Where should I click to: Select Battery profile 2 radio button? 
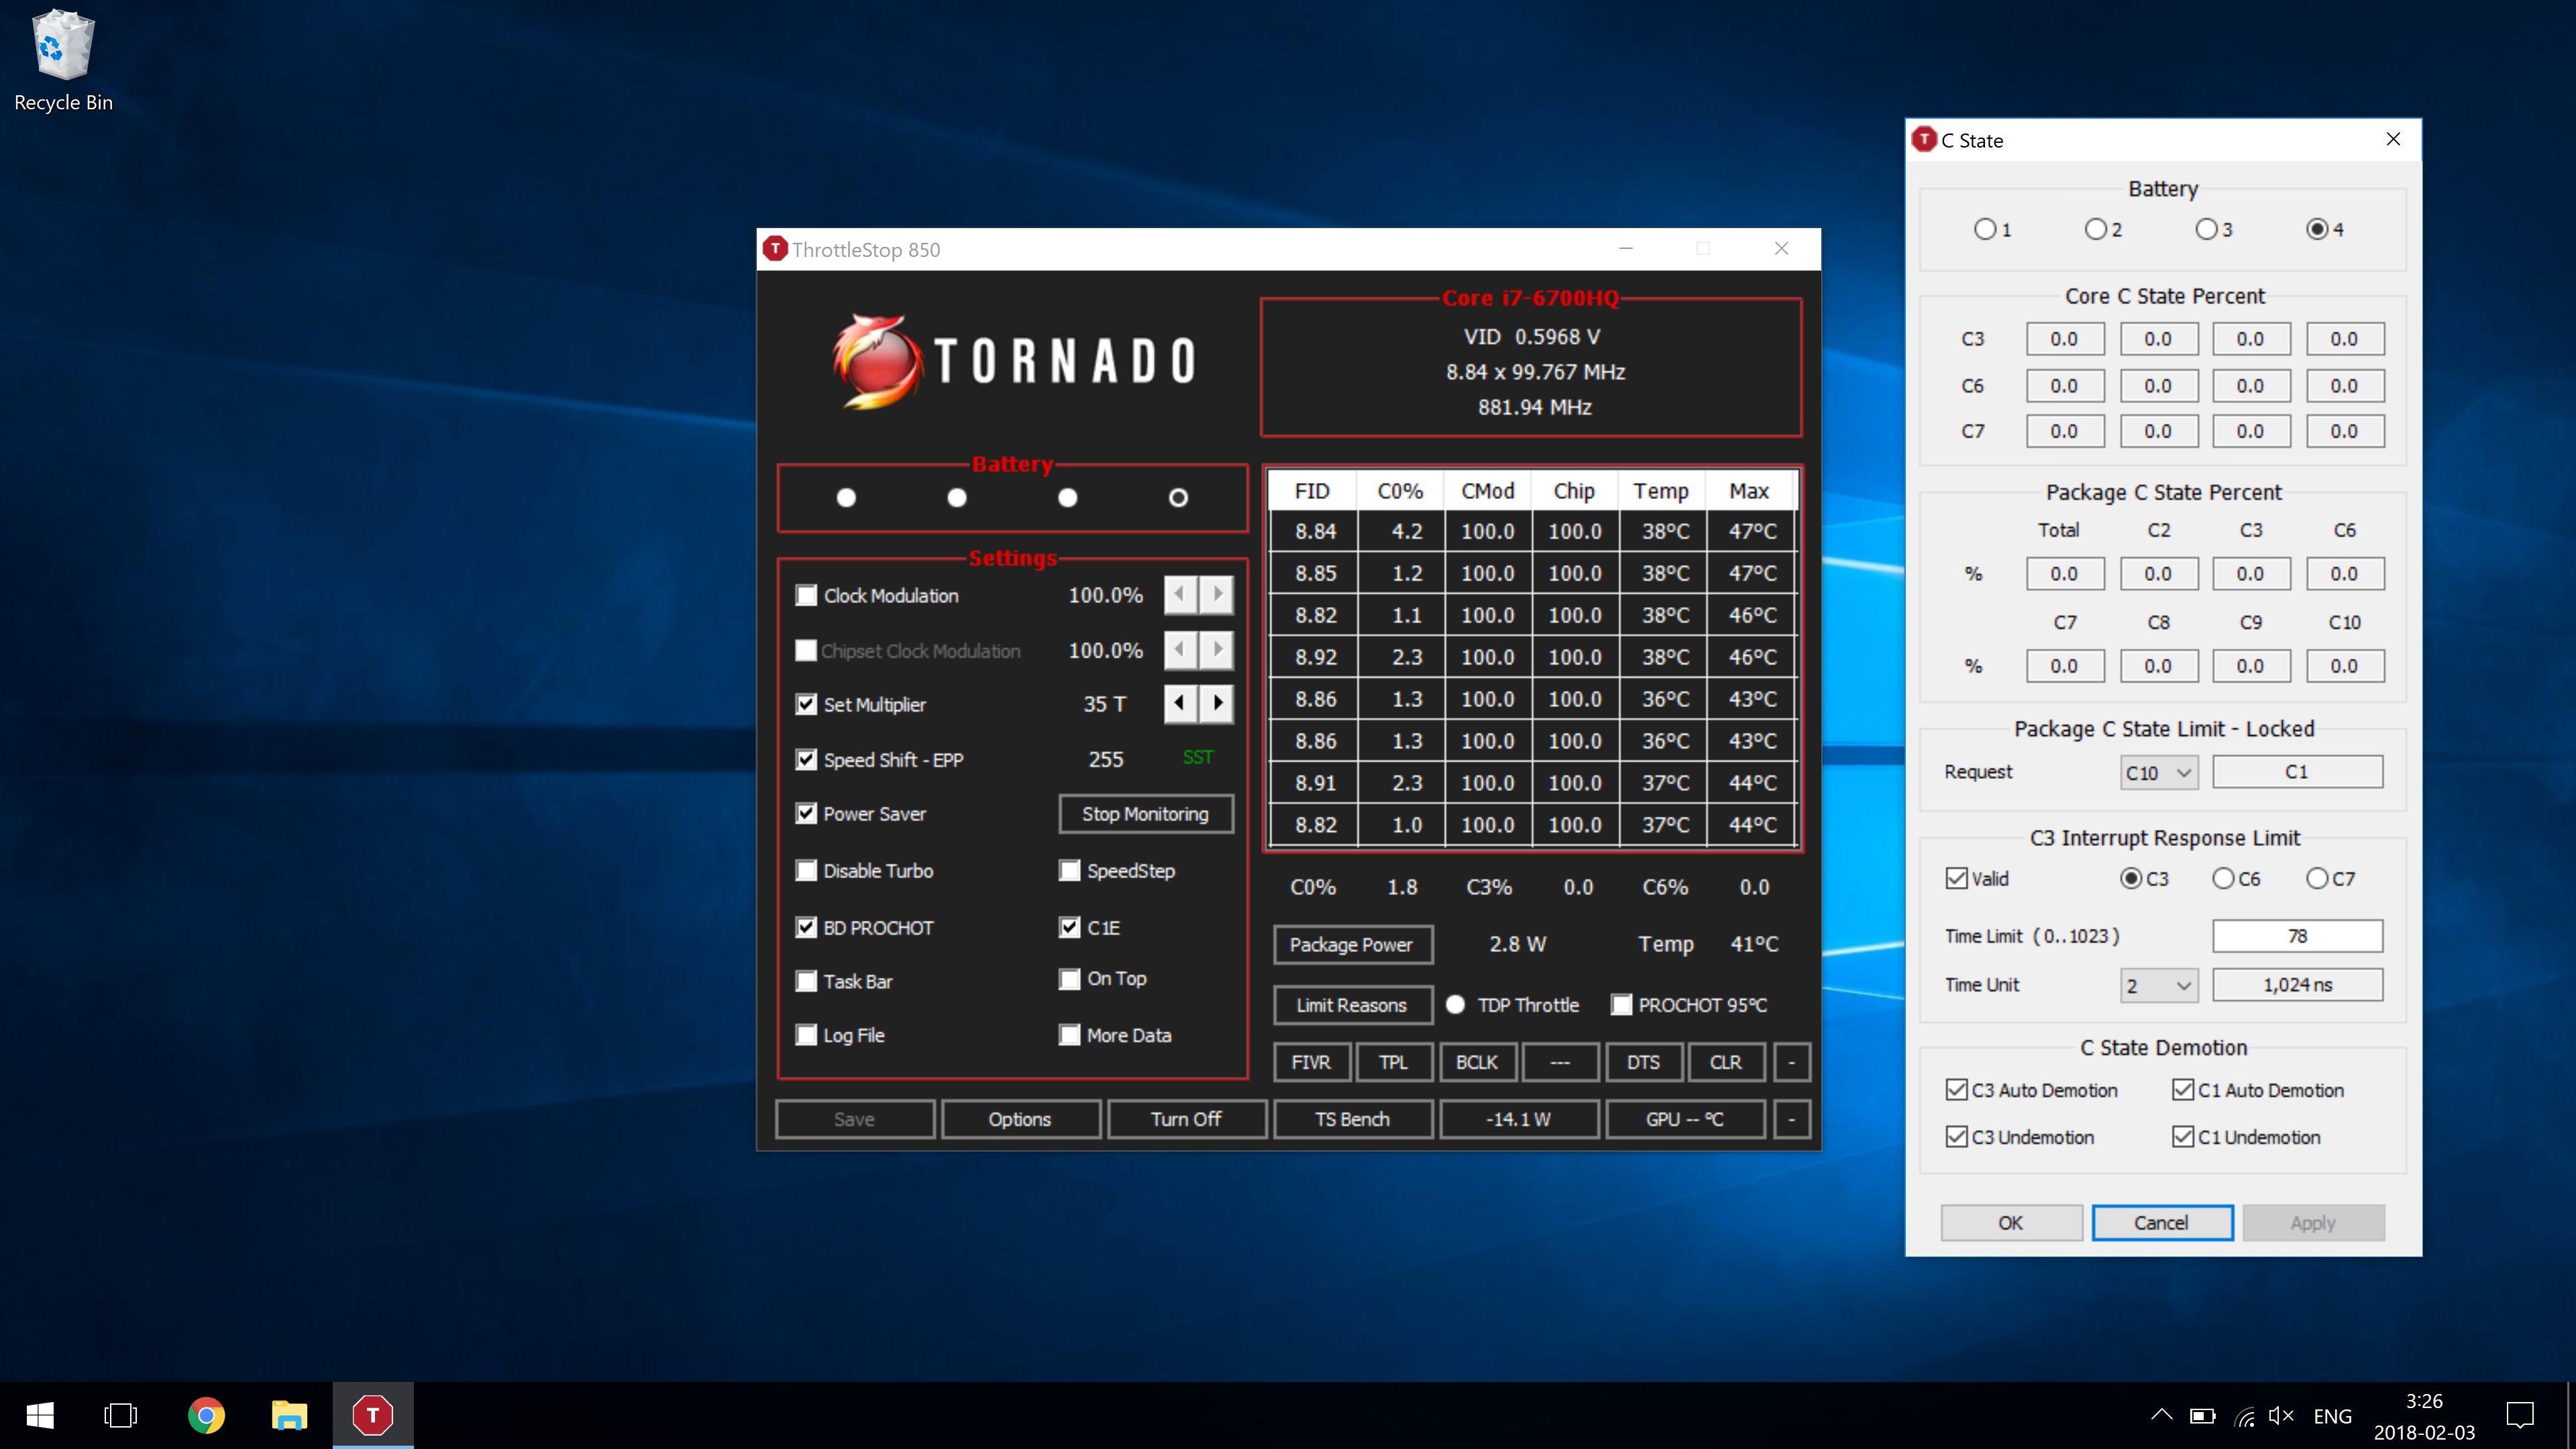click(2095, 229)
